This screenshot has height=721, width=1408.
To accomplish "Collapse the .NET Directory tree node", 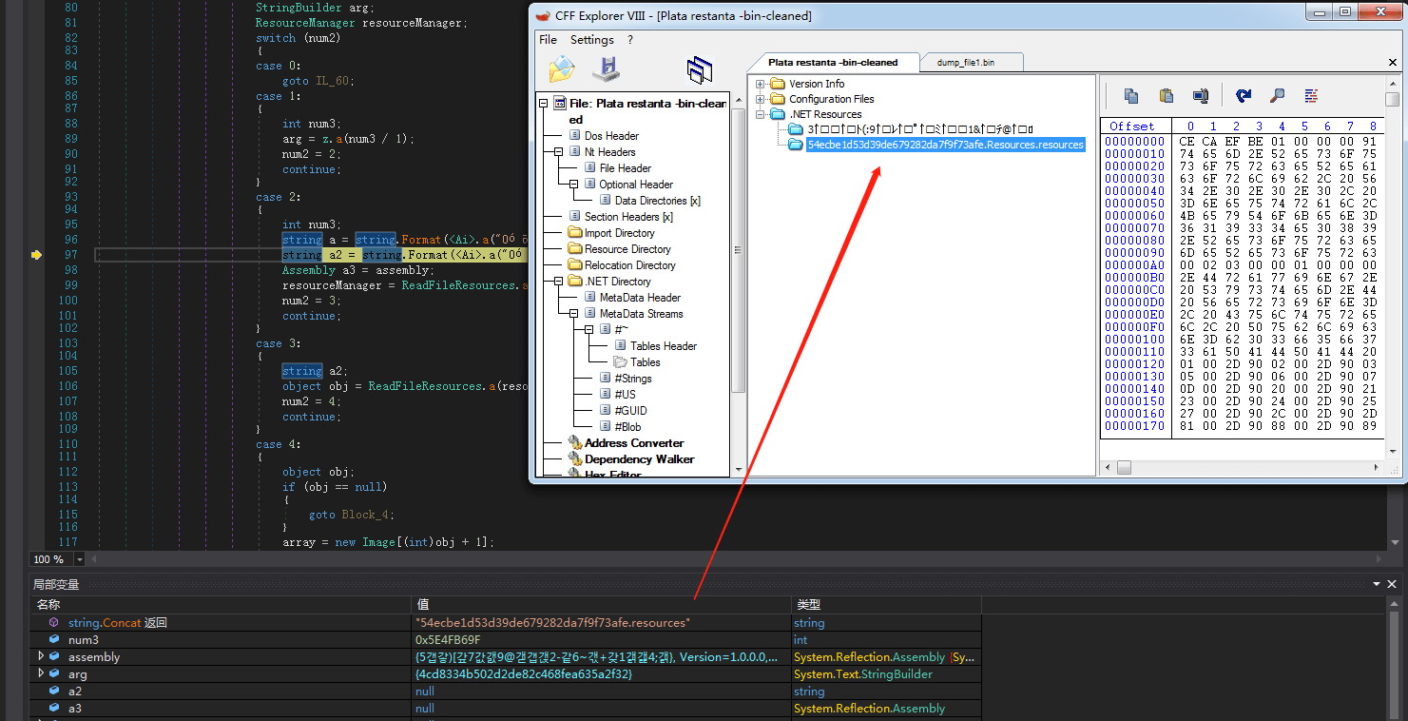I will [x=559, y=282].
